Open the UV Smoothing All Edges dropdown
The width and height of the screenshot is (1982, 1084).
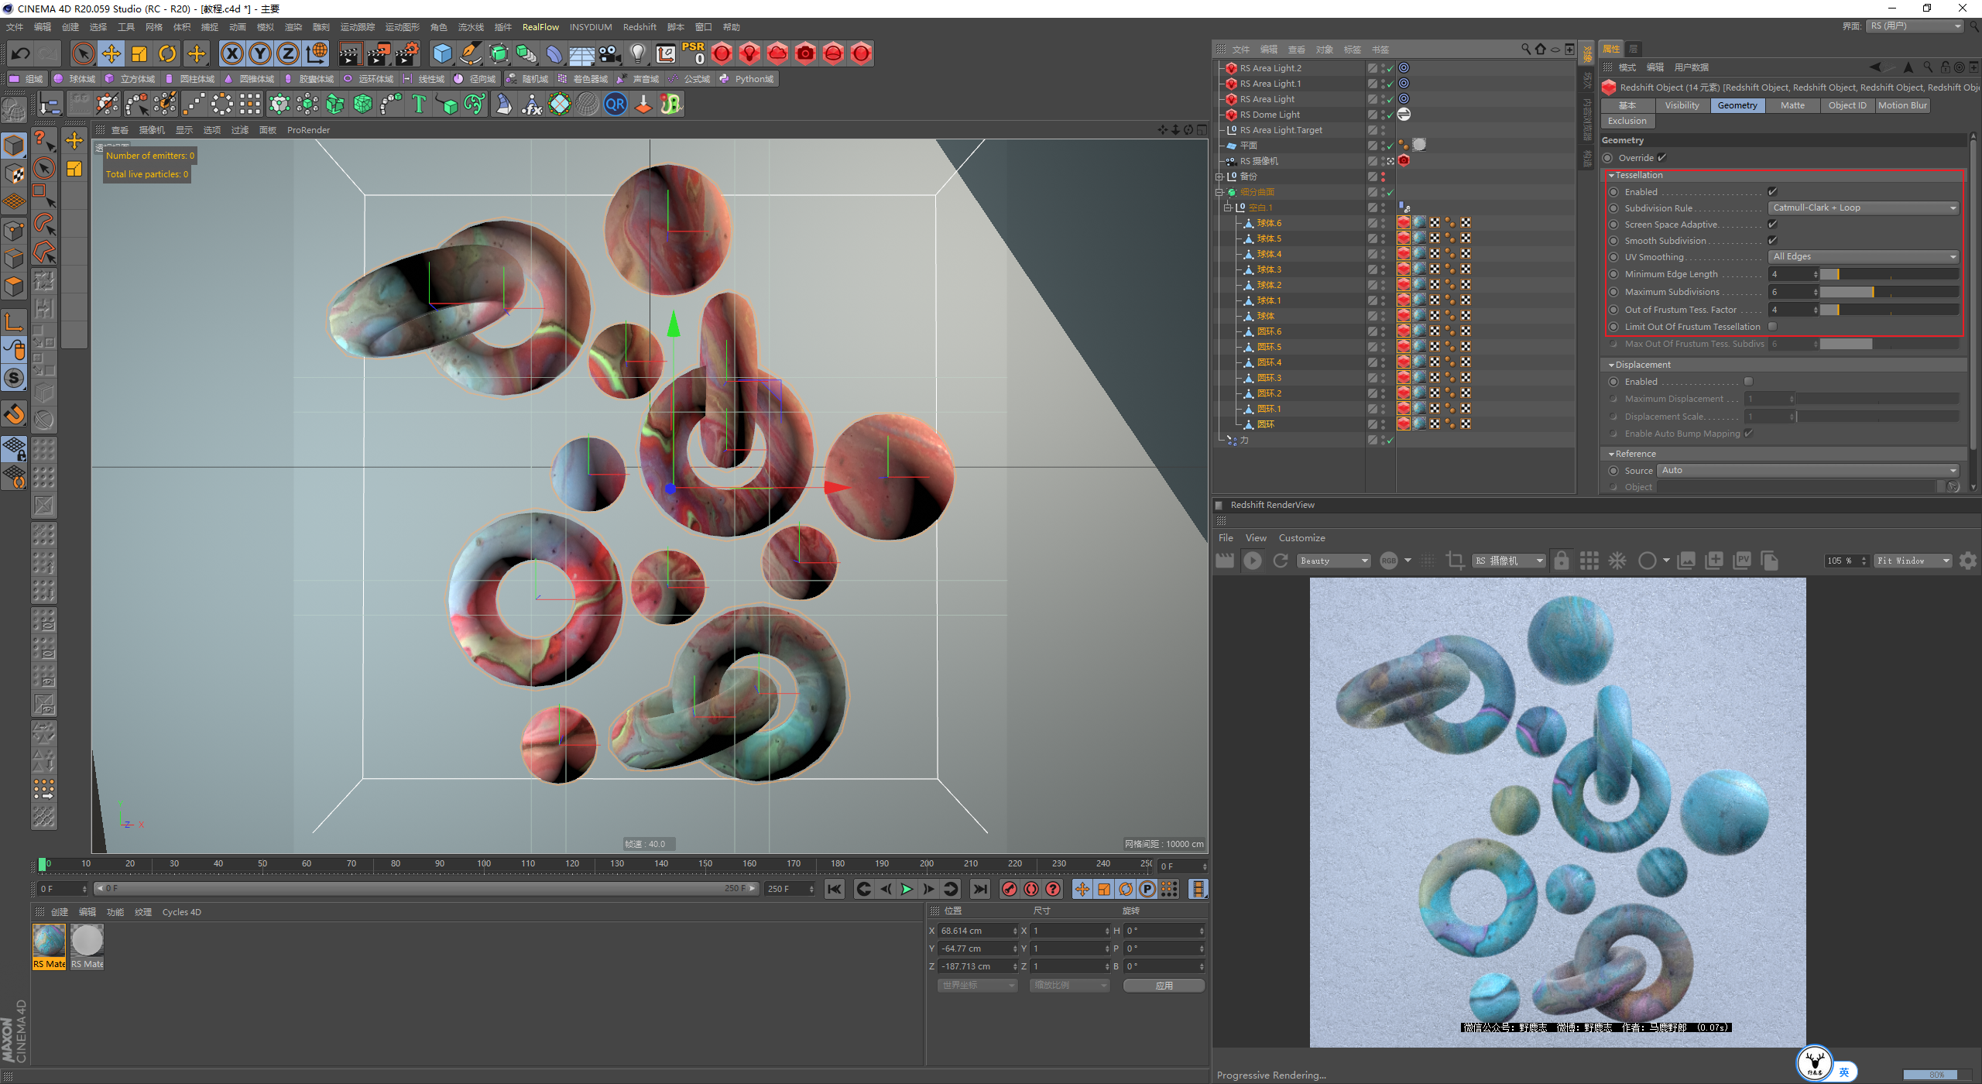(1864, 256)
